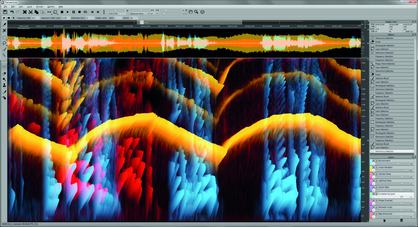The width and height of the screenshot is (418, 227).
Task: Click the Reset View button
Action: 409,31
